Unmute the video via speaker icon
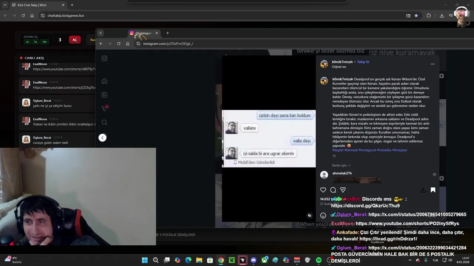Viewport: 474px width, 266px height. click(x=310, y=215)
